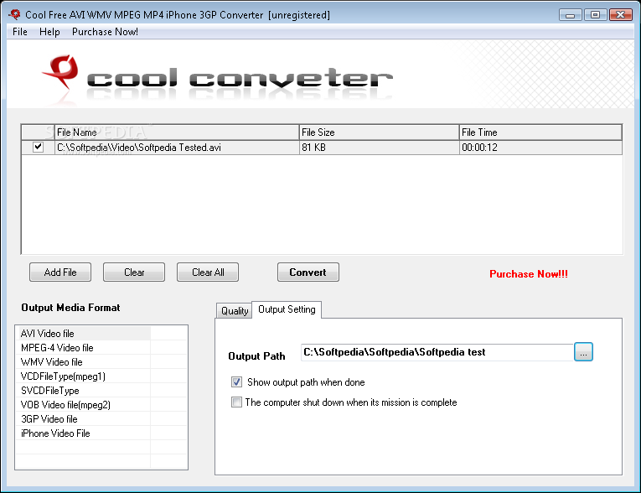Open the Purchase Now! menu
The height and width of the screenshot is (493, 641).
point(105,32)
